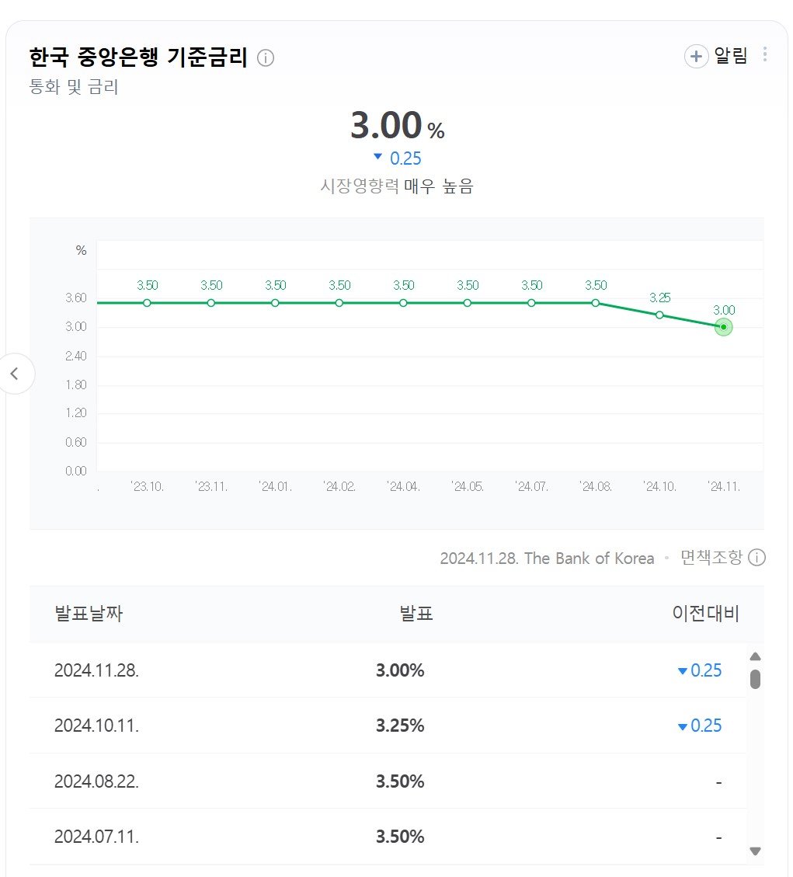
Task: Select the 2024.08.22. table row
Action: tap(388, 781)
